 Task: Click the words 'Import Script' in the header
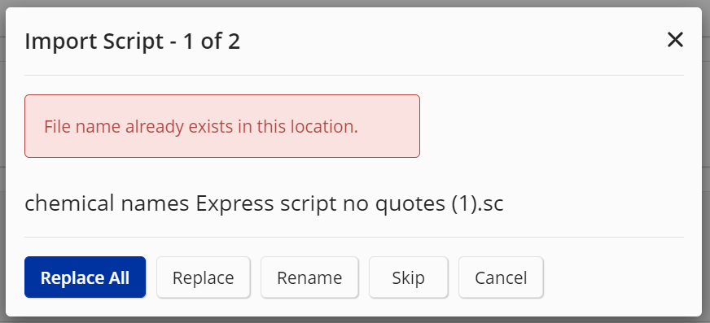point(94,41)
